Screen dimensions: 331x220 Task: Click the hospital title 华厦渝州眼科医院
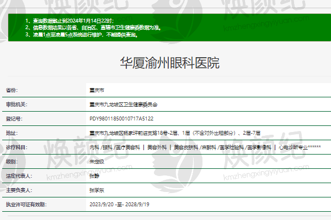pos(170,63)
